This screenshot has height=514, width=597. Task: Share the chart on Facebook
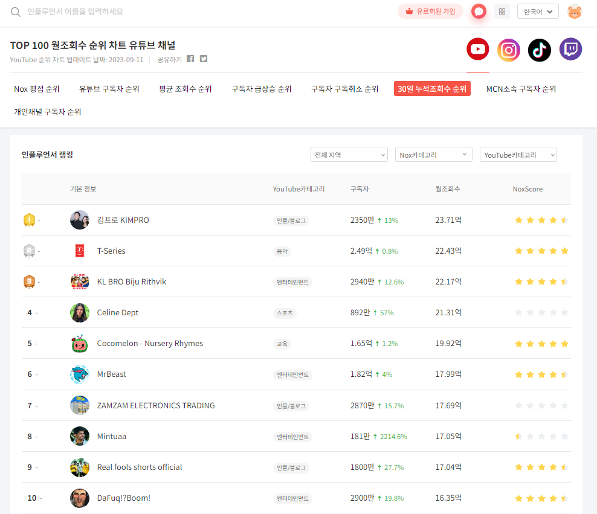coord(190,59)
